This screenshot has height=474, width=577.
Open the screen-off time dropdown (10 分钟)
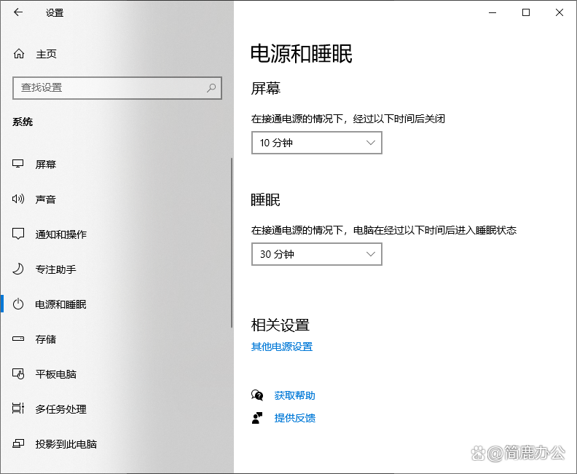click(x=316, y=143)
